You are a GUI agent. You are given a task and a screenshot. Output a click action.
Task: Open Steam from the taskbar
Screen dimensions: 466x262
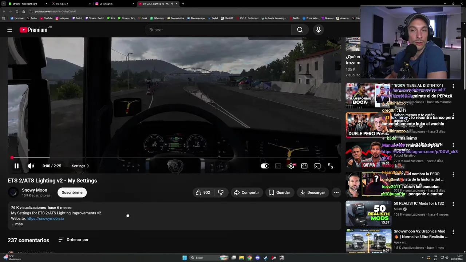click(265, 258)
